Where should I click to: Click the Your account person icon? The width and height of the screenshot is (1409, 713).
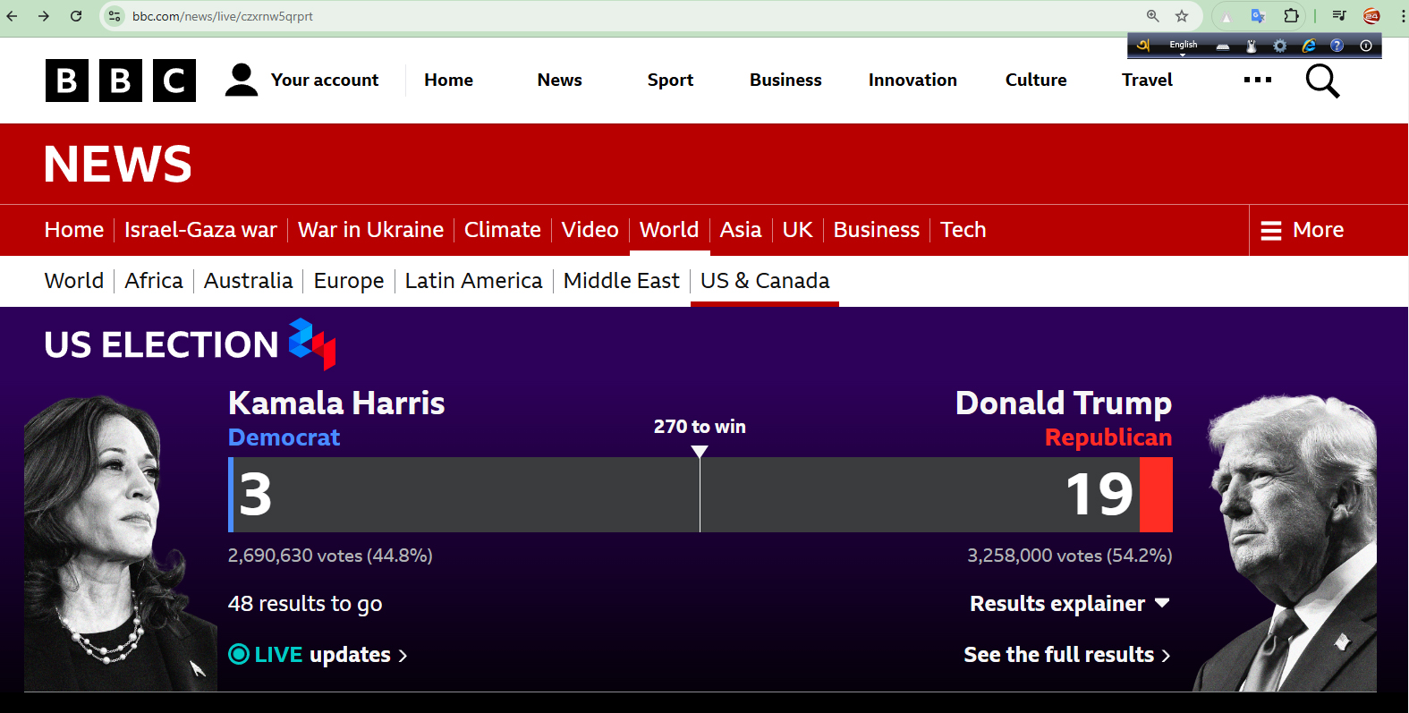(x=242, y=80)
